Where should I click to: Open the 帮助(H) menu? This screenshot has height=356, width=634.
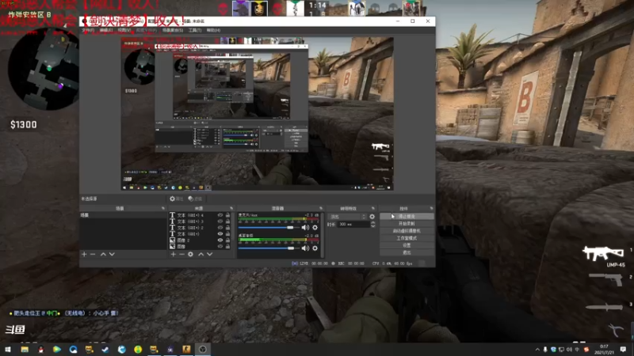[213, 30]
